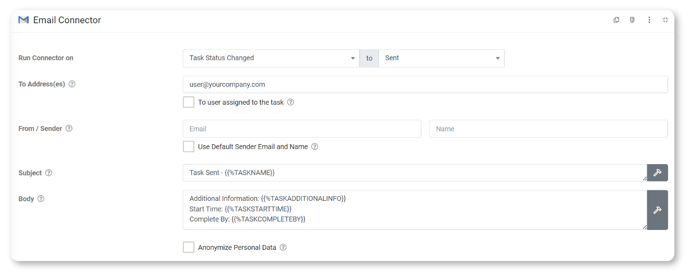The image size is (689, 278).
Task: Click the Subject label
Action: point(30,173)
